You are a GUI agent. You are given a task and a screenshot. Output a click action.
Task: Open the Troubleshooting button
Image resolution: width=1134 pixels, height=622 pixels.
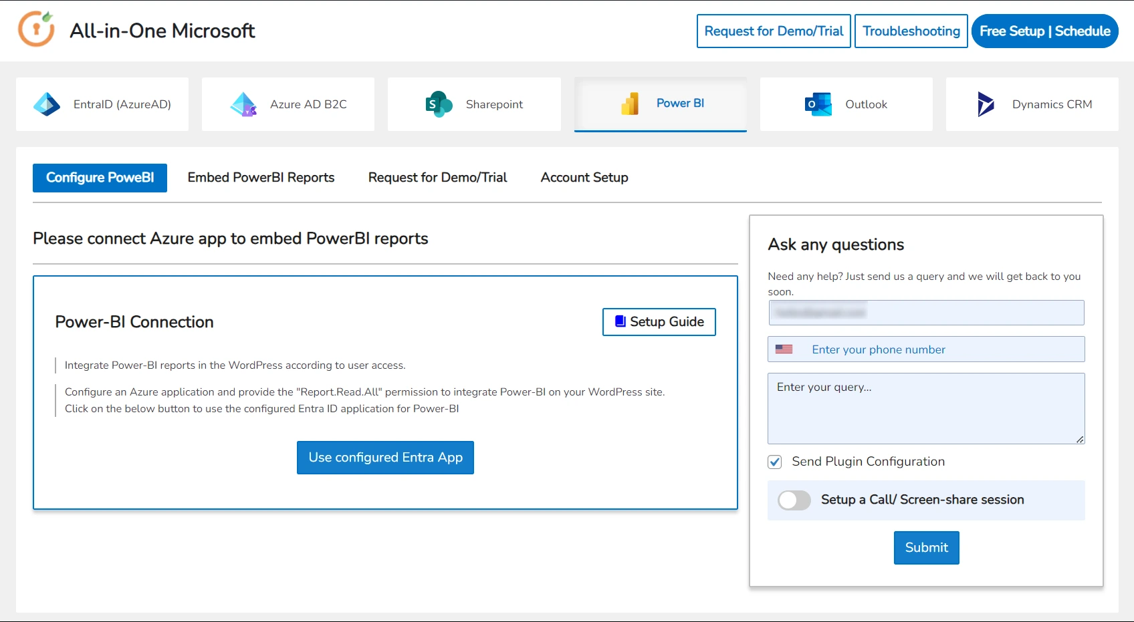tap(911, 31)
